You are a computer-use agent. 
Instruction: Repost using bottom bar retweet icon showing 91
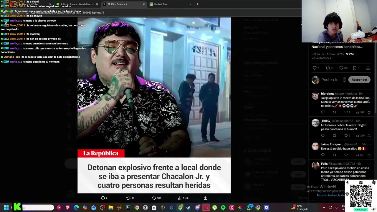[130, 198]
